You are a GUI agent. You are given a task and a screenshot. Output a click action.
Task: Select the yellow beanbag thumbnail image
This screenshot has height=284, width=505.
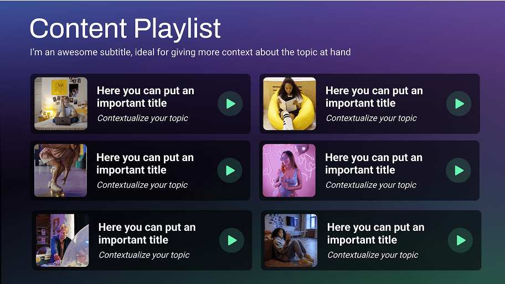[289, 104]
